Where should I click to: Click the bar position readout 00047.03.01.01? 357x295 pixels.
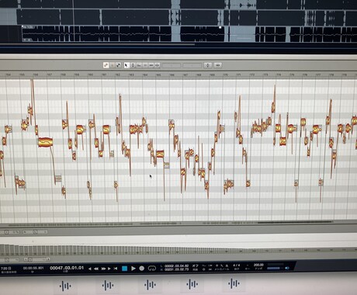click(x=67, y=268)
